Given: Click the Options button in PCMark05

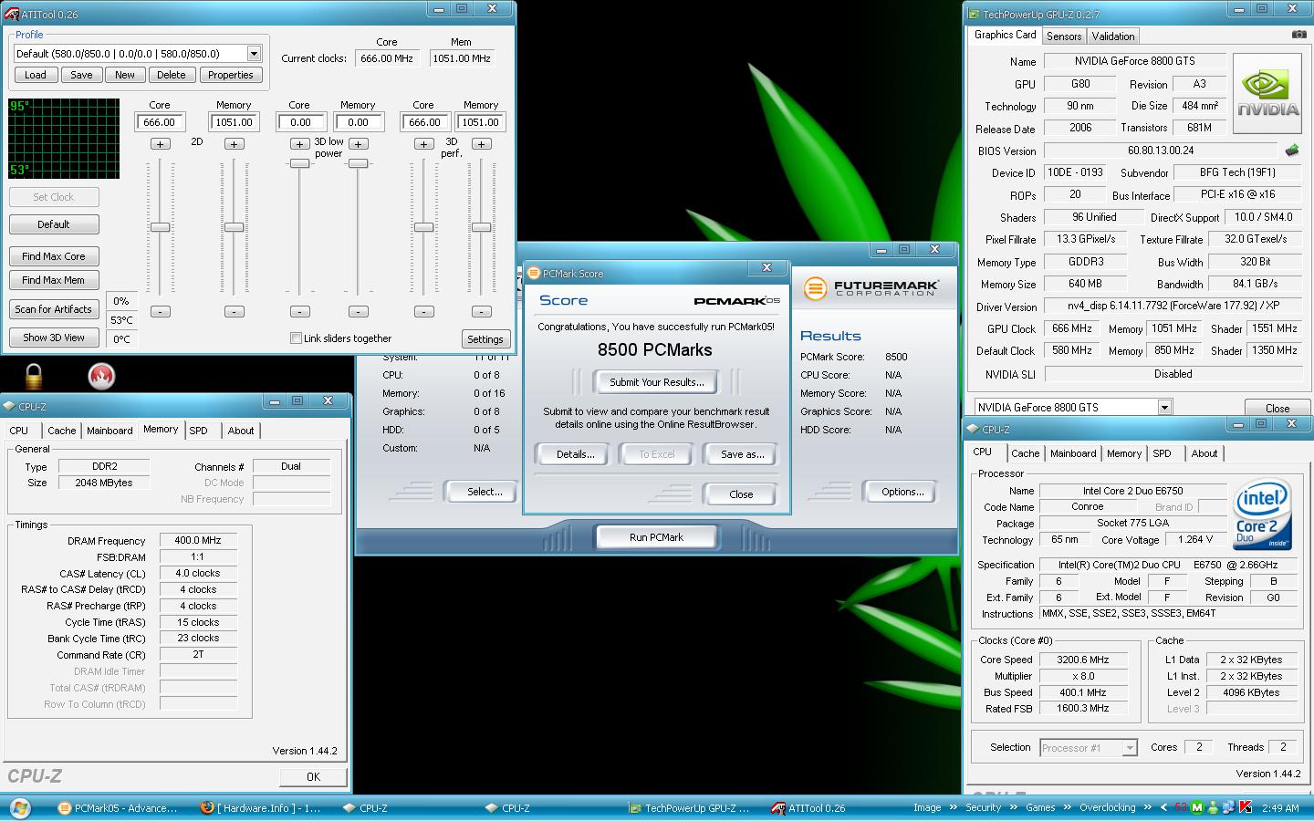Looking at the screenshot, I should pyautogui.click(x=902, y=492).
